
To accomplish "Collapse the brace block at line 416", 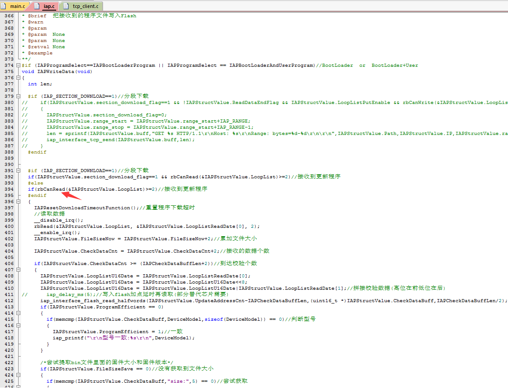I will click(x=19, y=326).
